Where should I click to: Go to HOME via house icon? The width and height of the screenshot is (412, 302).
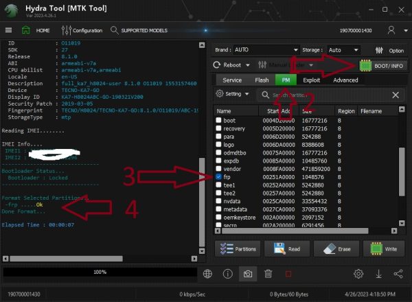pyautogui.click(x=26, y=30)
